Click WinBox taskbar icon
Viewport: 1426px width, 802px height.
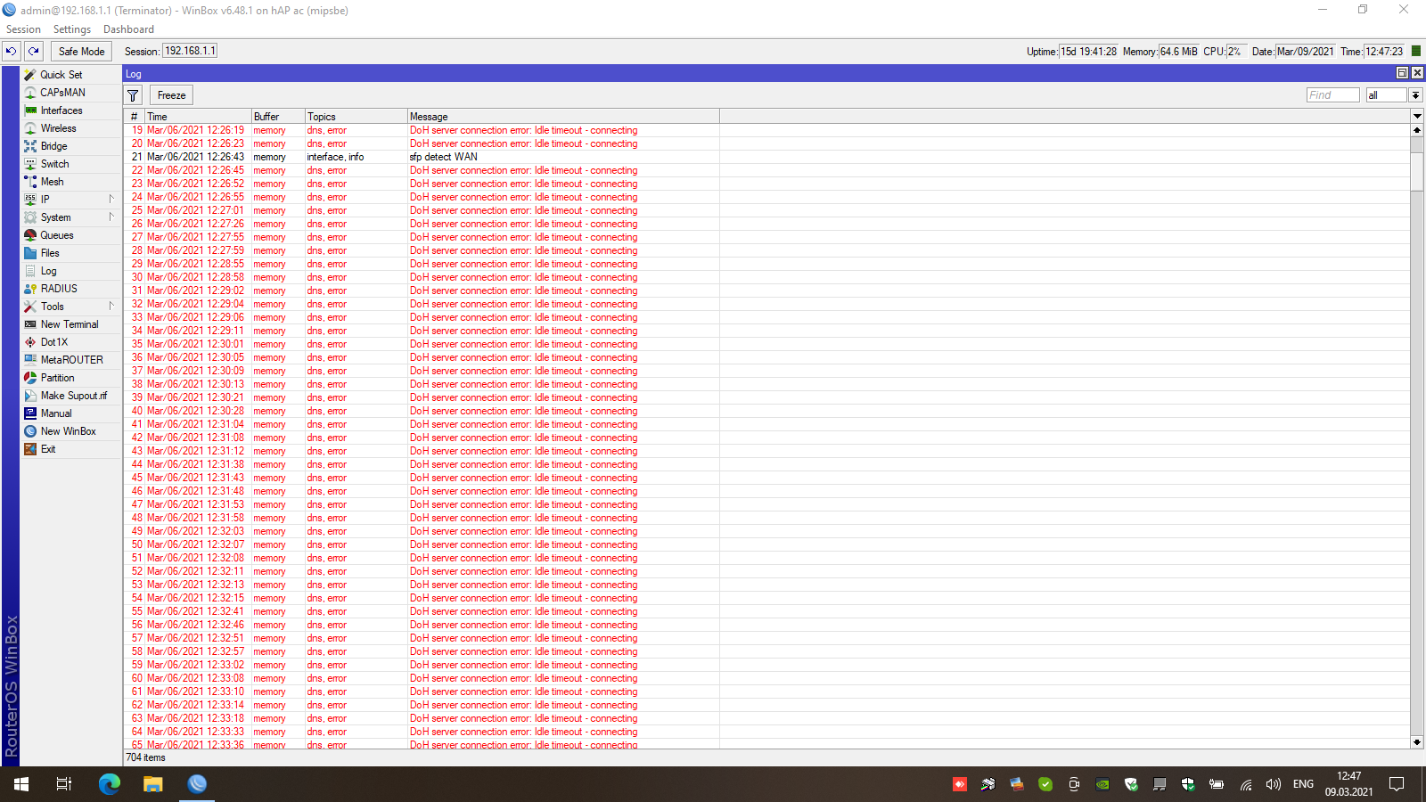click(x=197, y=784)
